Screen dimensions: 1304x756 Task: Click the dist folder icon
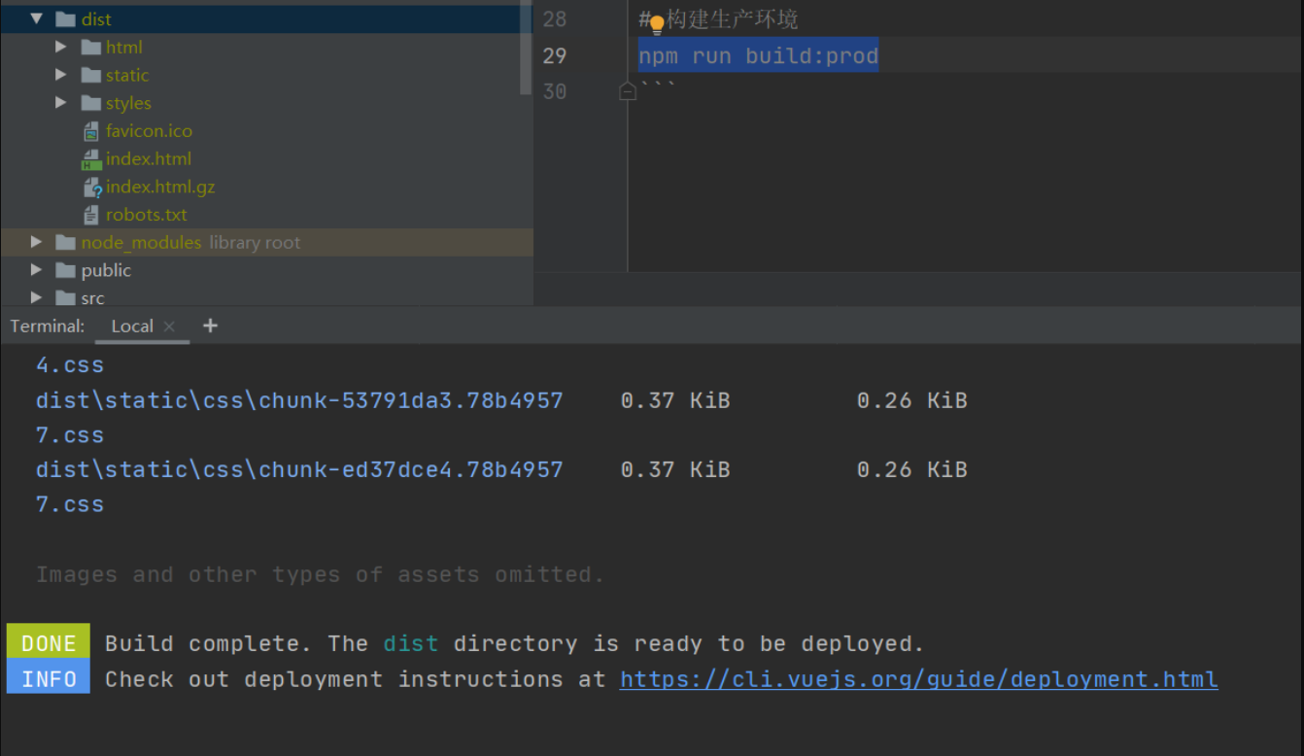point(66,19)
